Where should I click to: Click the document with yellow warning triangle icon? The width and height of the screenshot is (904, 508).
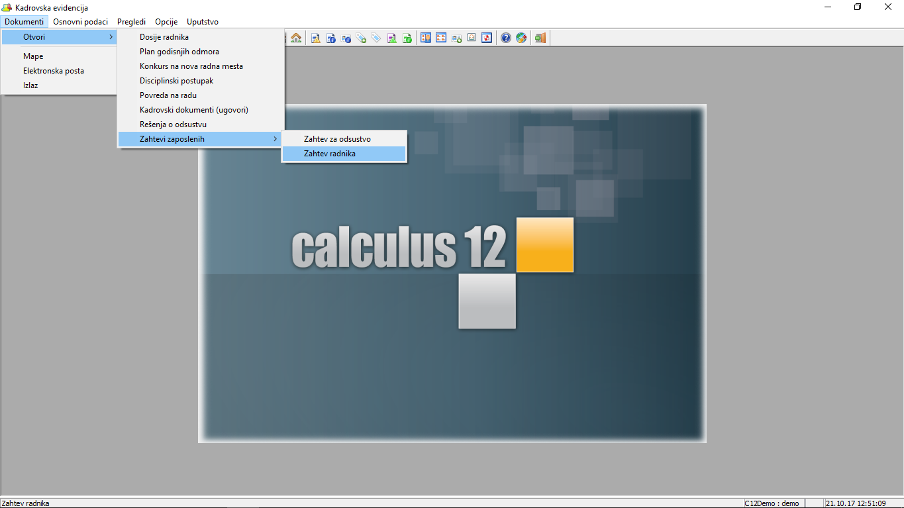pyautogui.click(x=316, y=38)
